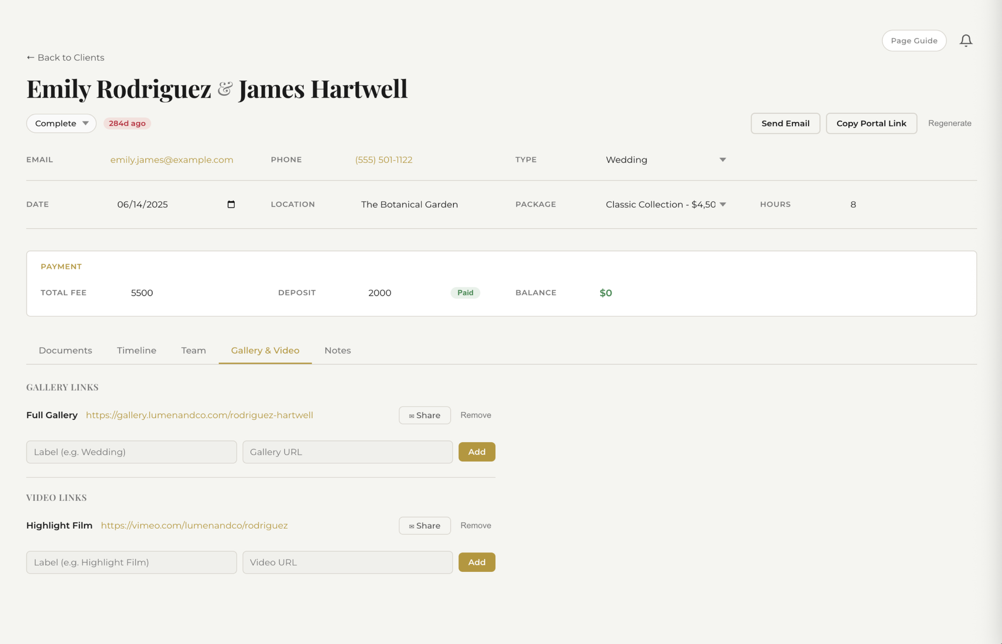Select the Team tab

[193, 350]
